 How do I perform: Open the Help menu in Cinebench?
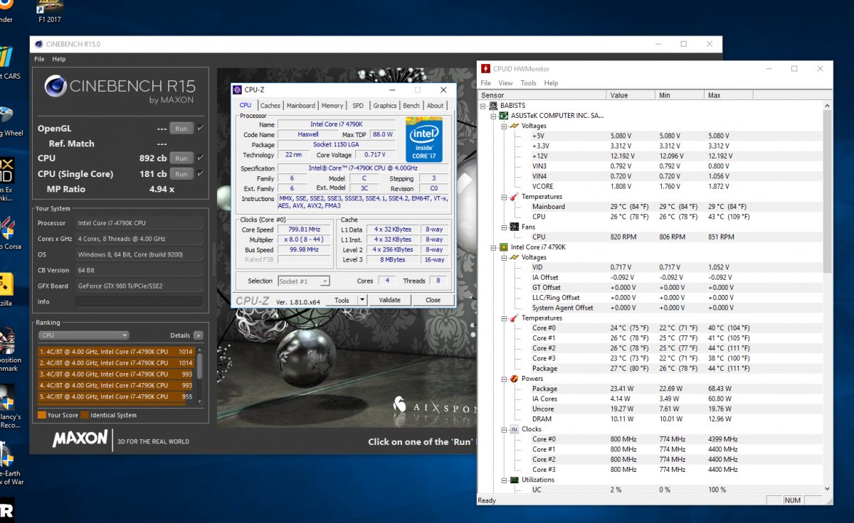59,59
